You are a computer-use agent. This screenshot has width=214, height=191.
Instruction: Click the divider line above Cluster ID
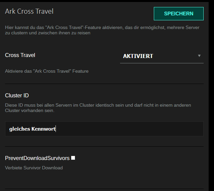[x=104, y=84]
